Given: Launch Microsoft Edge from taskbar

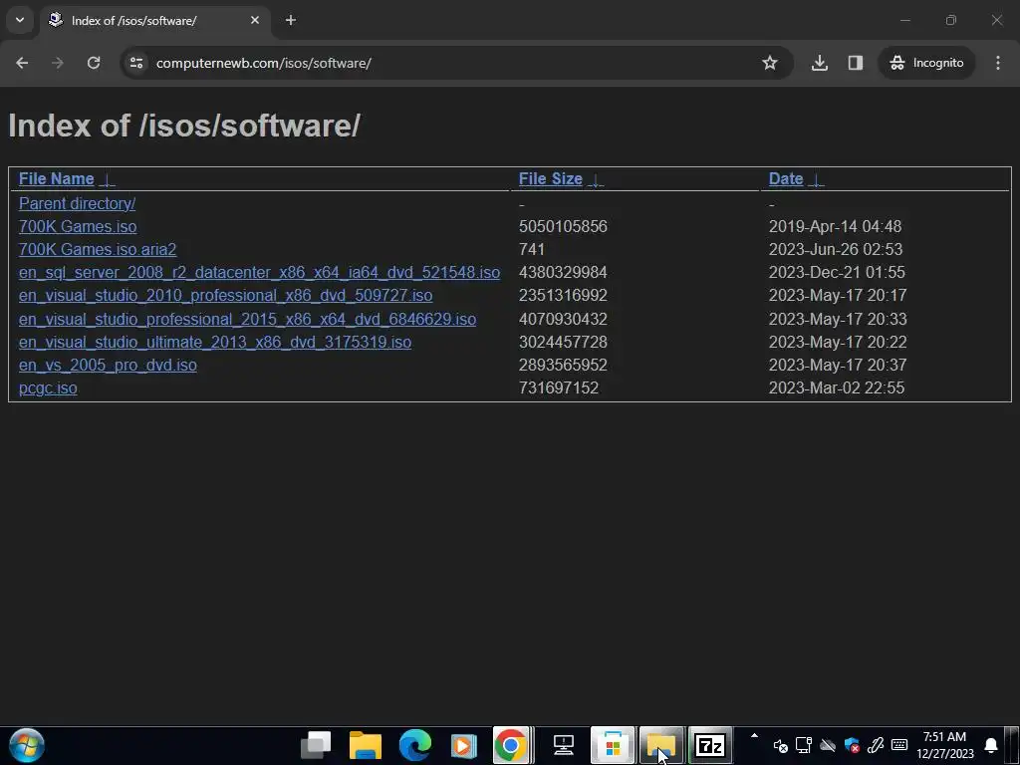Looking at the screenshot, I should 414,745.
